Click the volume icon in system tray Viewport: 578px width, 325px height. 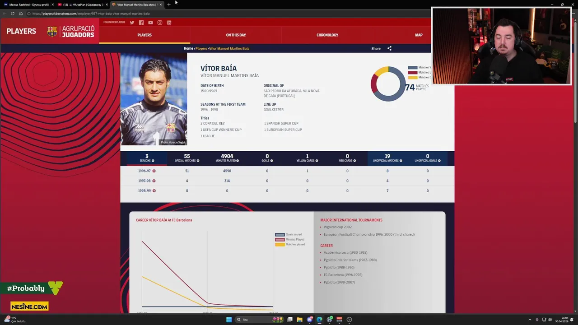pyautogui.click(x=550, y=320)
